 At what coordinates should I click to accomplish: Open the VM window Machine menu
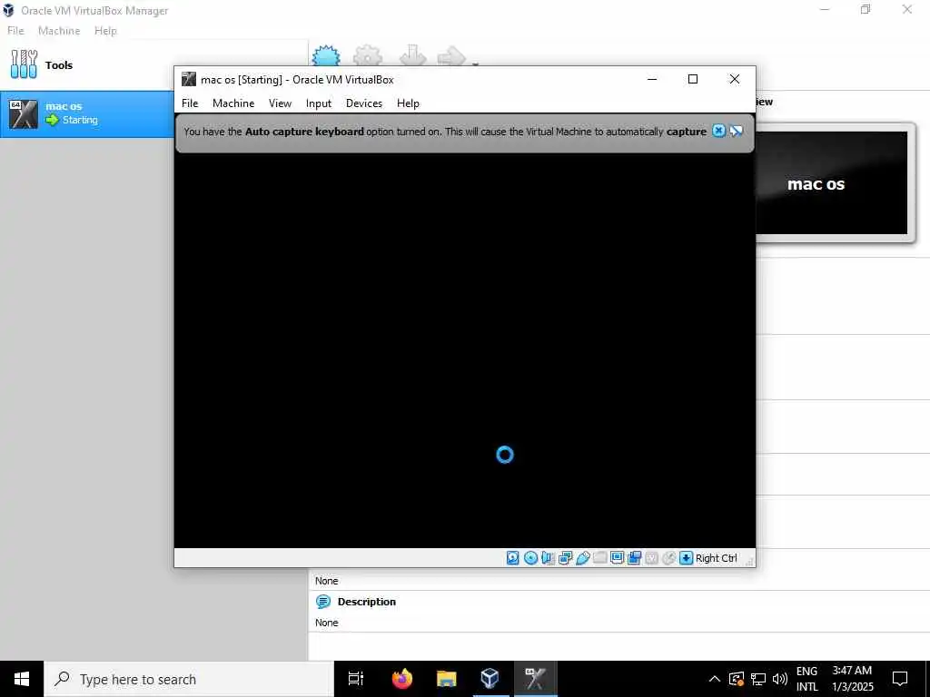[233, 103]
